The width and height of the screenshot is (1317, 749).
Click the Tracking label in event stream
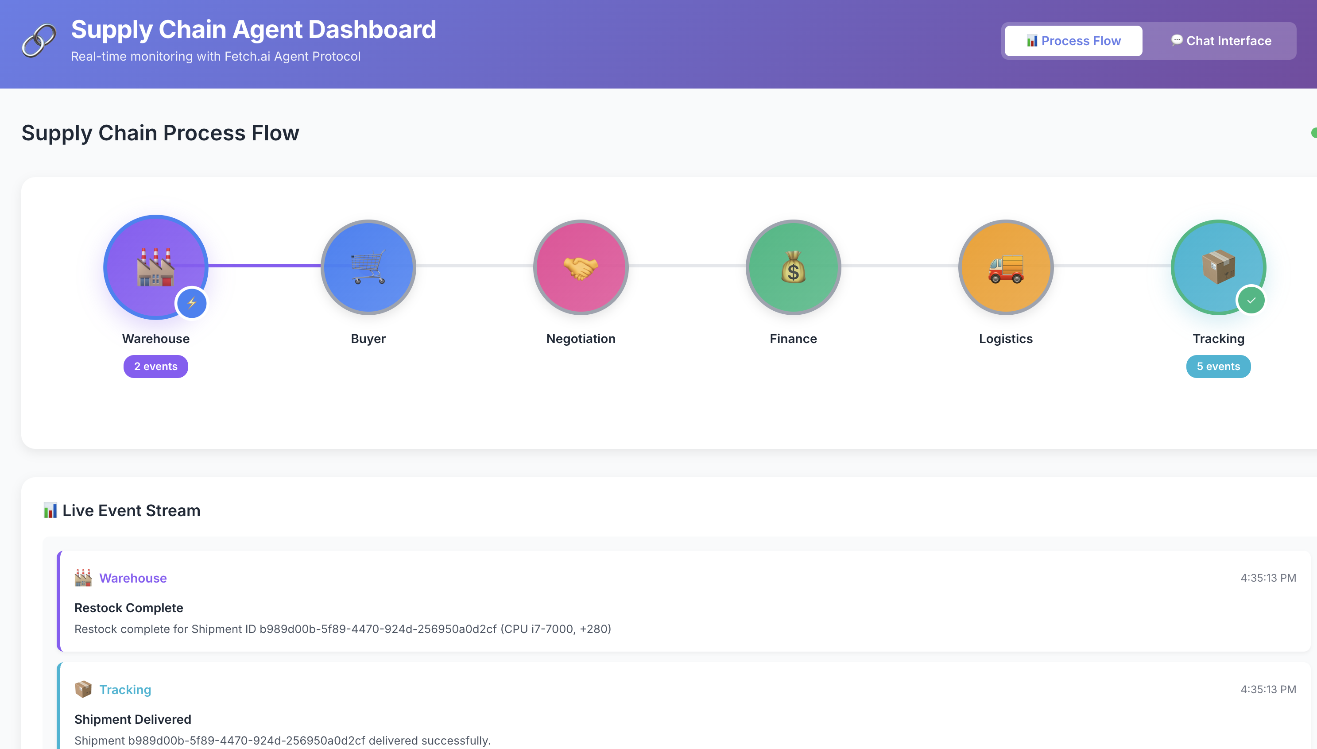click(x=125, y=689)
